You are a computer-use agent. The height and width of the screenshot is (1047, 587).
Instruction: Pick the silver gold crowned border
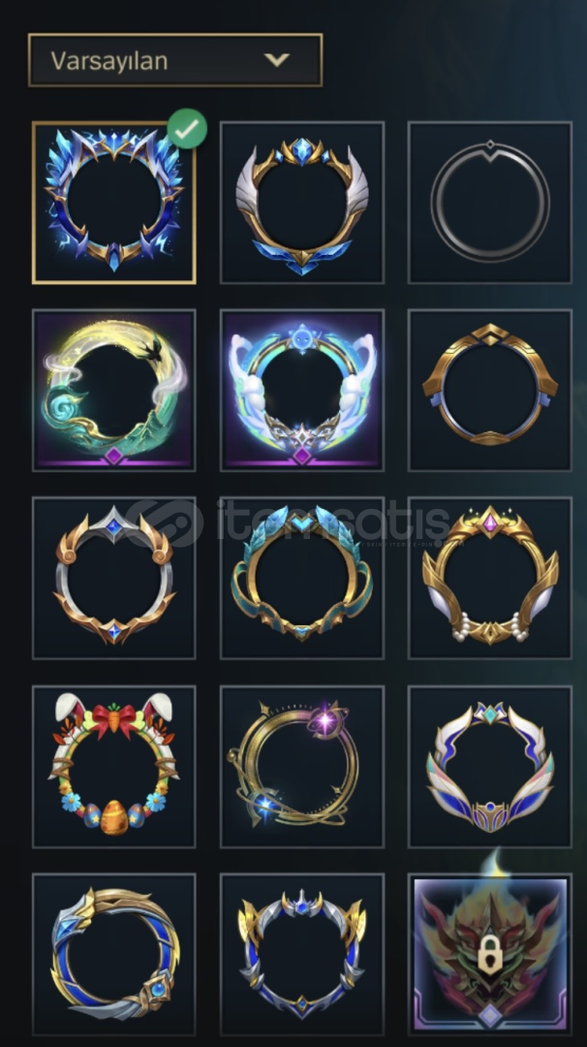coord(302,955)
